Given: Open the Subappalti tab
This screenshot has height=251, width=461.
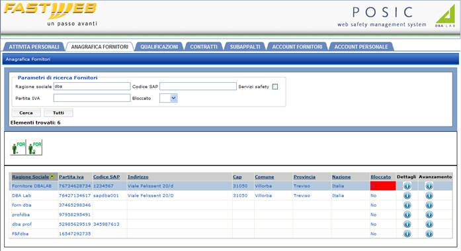Looking at the screenshot, I should tap(245, 47).
